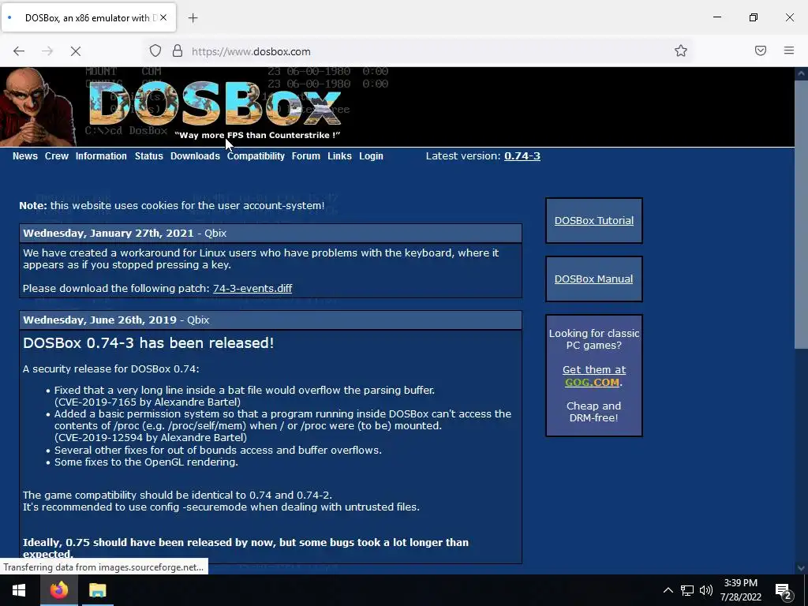Screen dimensions: 808x606
Task: Click 'Some fixes to the OpenGL rendering.' bullet
Action: [146, 462]
